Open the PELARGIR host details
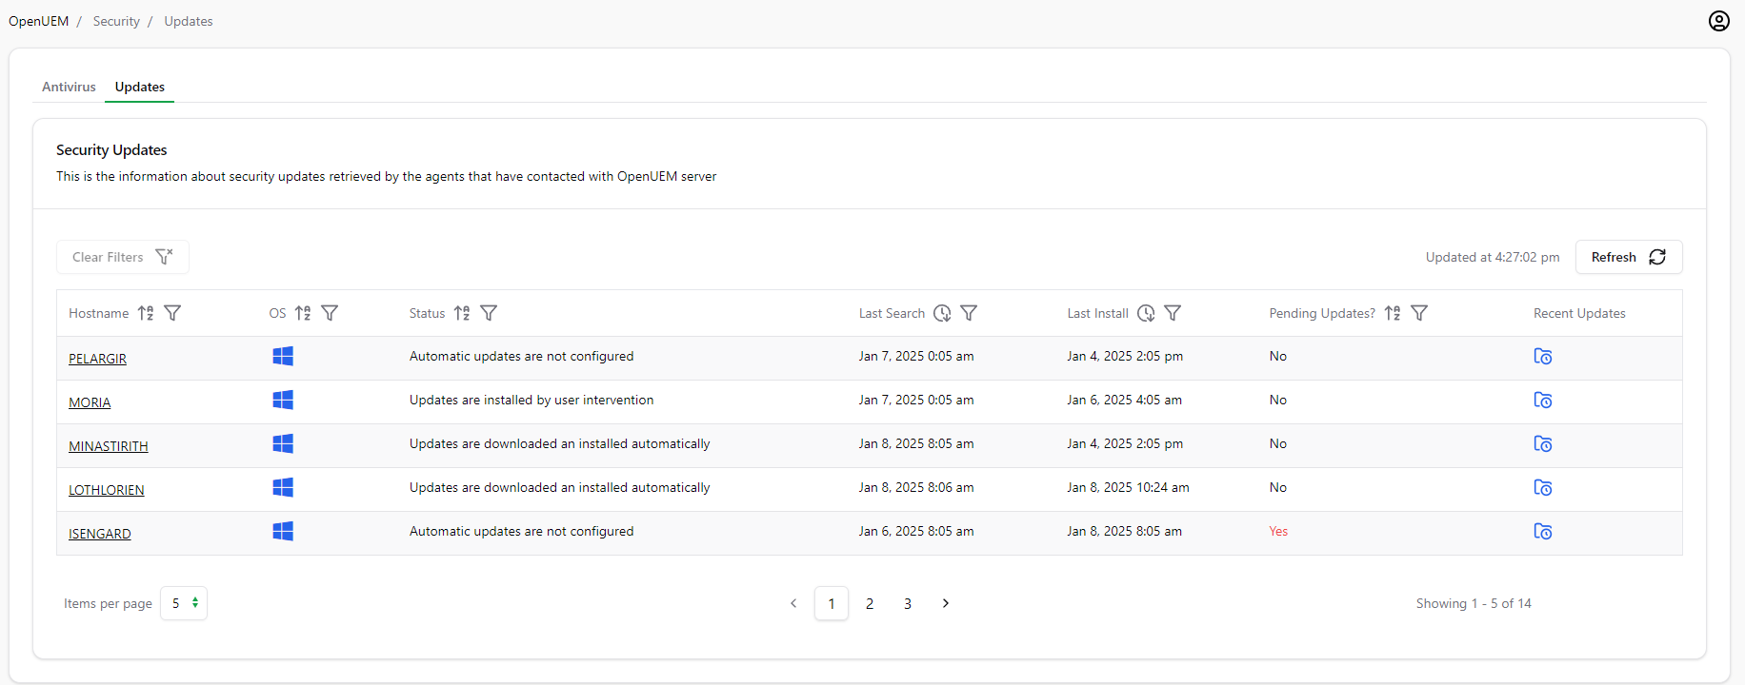Viewport: 1745px width, 685px height. click(x=97, y=359)
